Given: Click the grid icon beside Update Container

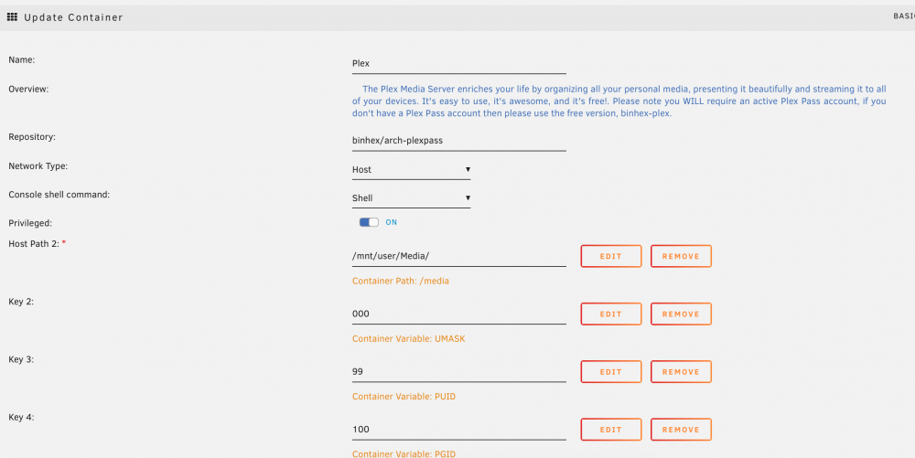Looking at the screenshot, I should tap(12, 16).
